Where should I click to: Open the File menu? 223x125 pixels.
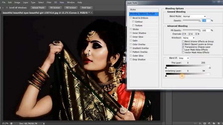coord(4,2)
